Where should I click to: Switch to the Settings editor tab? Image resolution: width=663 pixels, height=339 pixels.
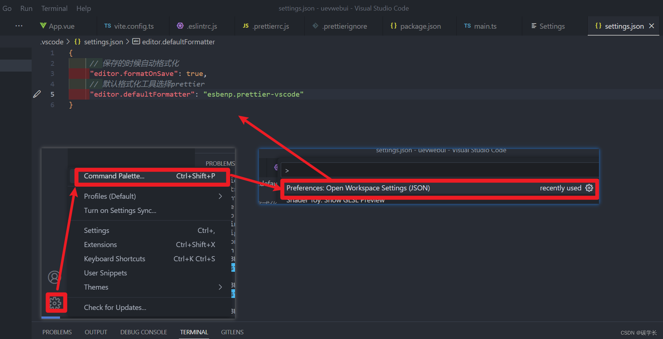point(552,26)
